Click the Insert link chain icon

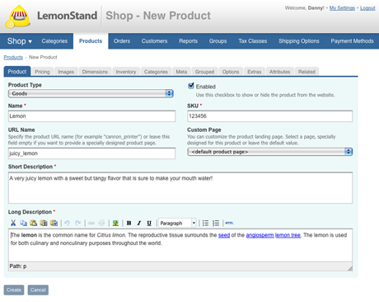coord(91,223)
